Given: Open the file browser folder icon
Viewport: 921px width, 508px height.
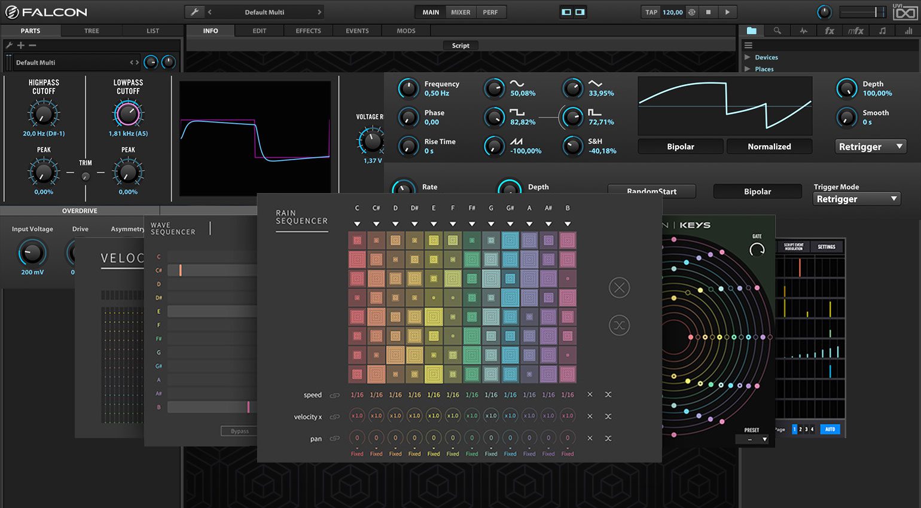Looking at the screenshot, I should [x=752, y=30].
